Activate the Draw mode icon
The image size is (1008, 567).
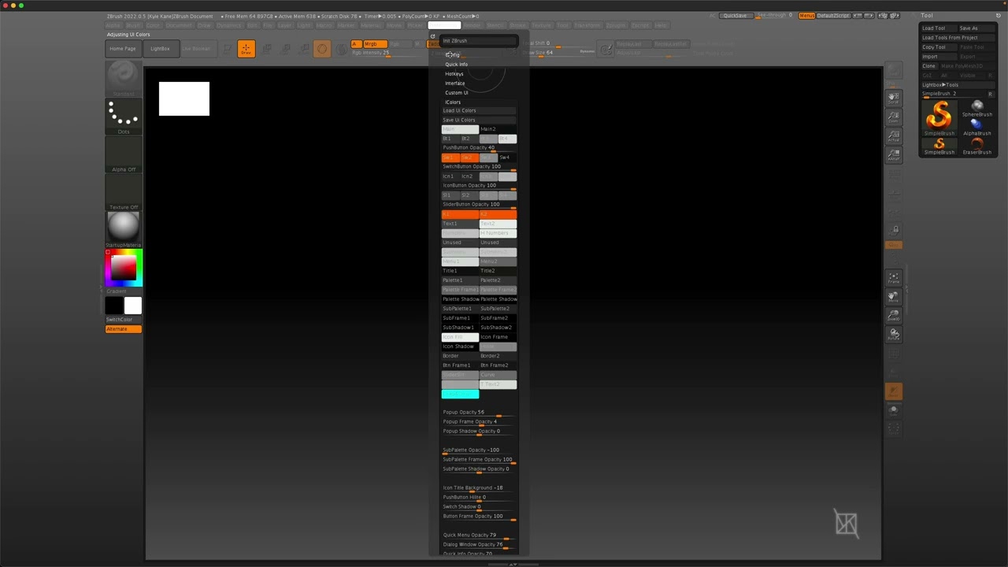246,49
